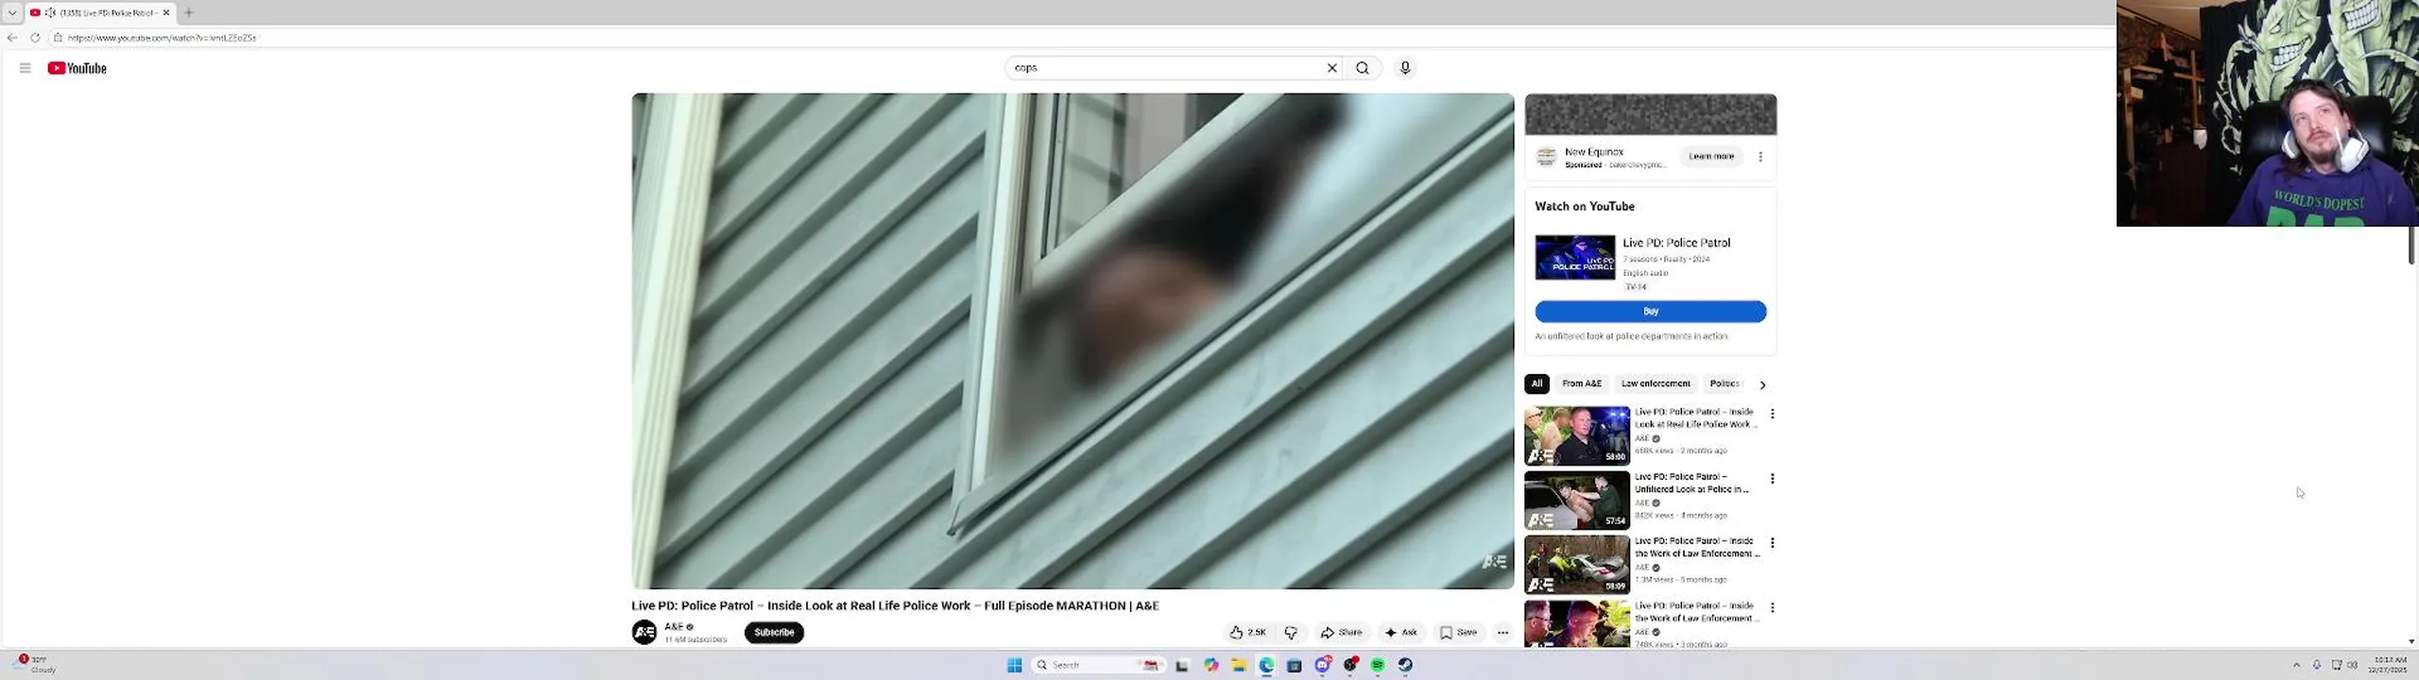Open File Explorer from taskbar
The image size is (2419, 680).
point(1239,665)
